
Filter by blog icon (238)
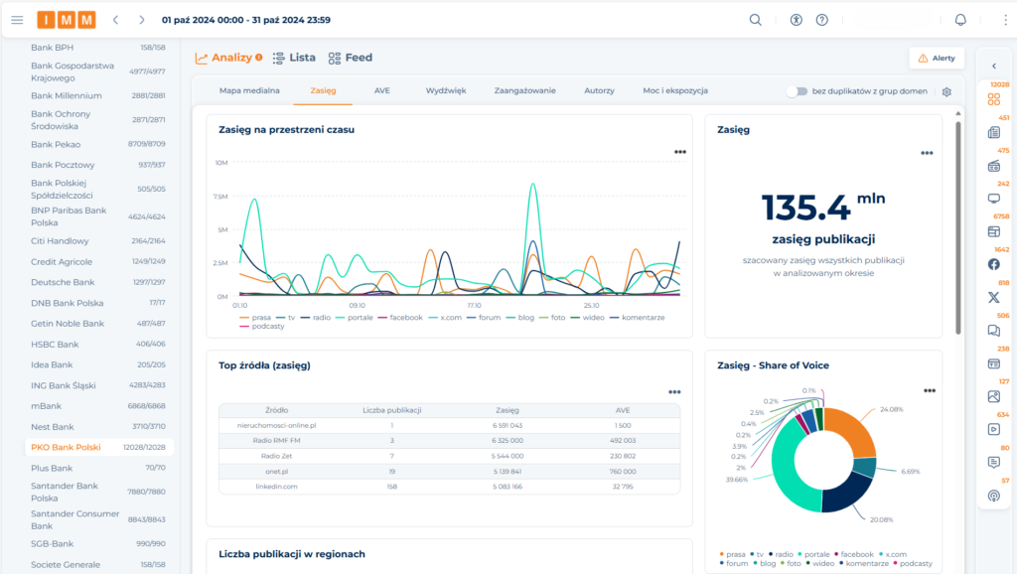[x=993, y=363]
